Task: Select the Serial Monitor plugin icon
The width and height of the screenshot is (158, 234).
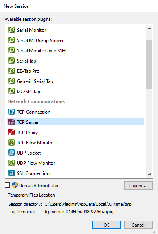Action: click(11, 30)
